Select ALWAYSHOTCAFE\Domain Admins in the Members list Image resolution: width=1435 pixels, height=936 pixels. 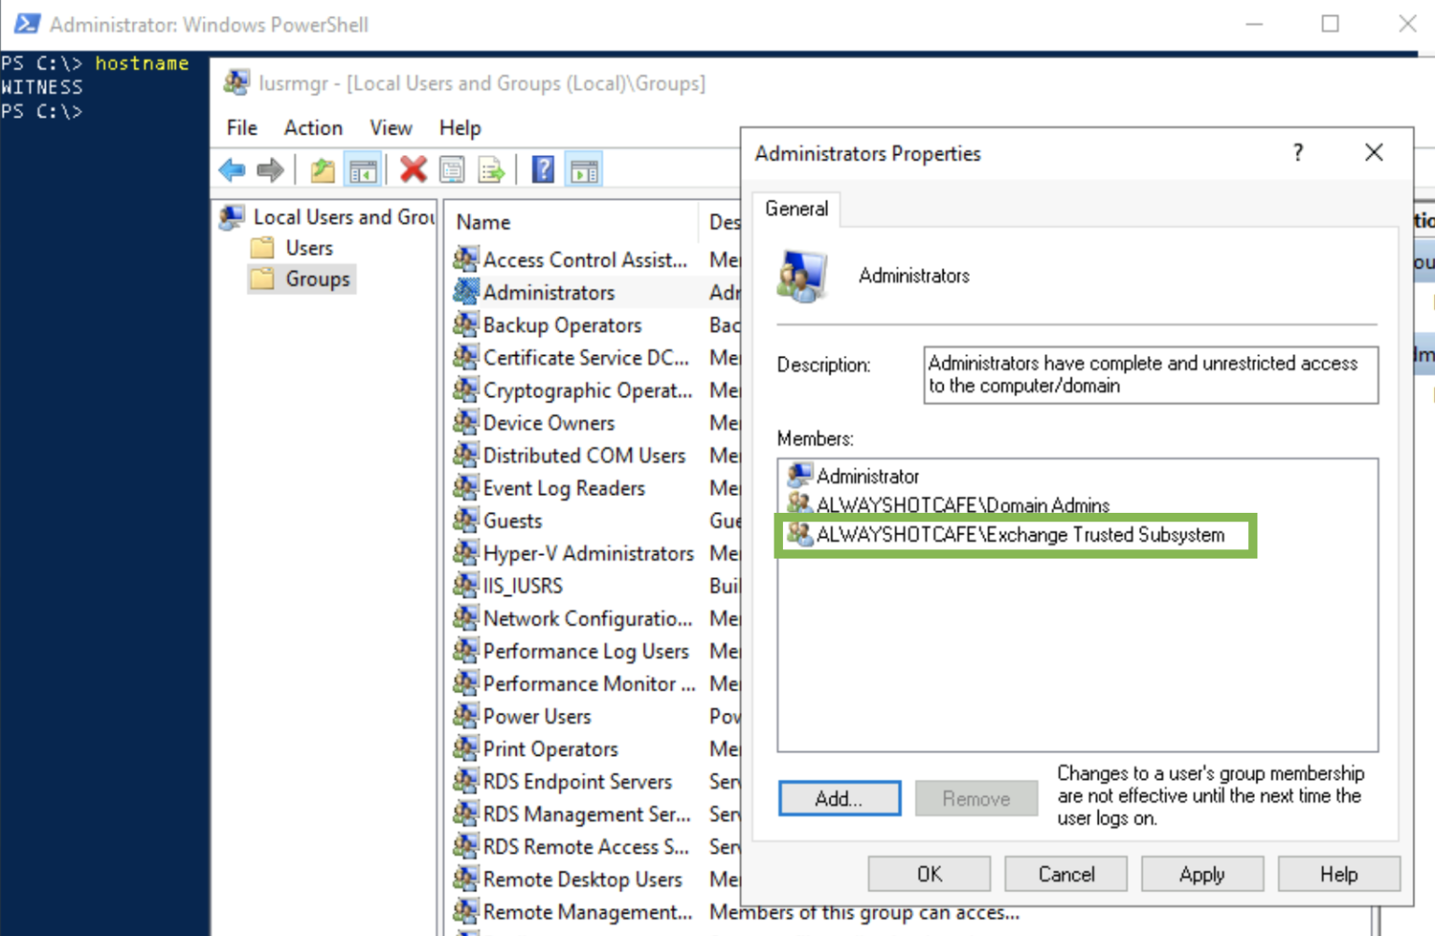[962, 505]
